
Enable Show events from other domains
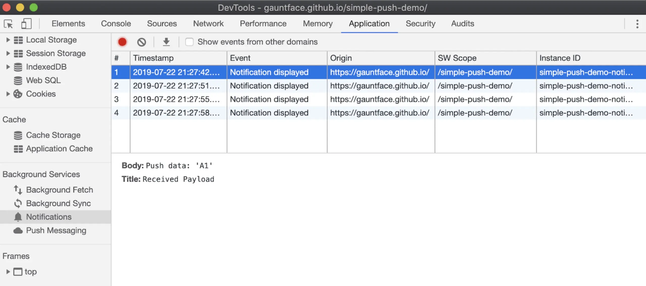pos(189,42)
